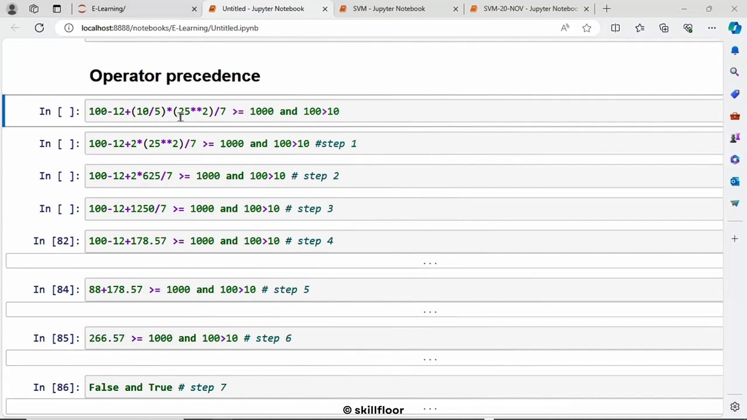Close the SVM-20-NOV Jupyter Notebook tab
Screen dimensions: 747x420
(587, 9)
